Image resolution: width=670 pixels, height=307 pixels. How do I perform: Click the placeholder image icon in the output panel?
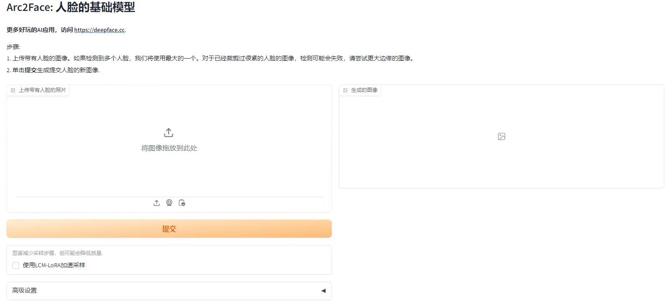pos(501,136)
